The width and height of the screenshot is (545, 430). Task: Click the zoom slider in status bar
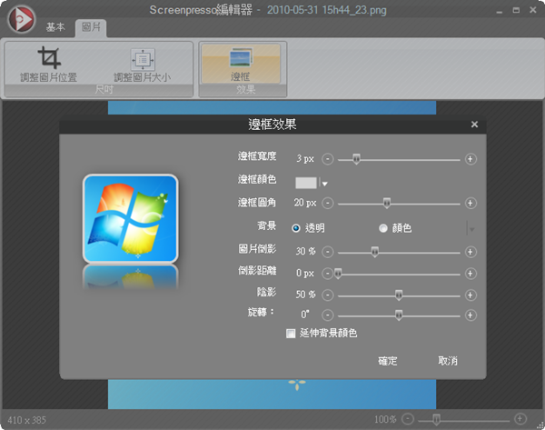click(437, 419)
